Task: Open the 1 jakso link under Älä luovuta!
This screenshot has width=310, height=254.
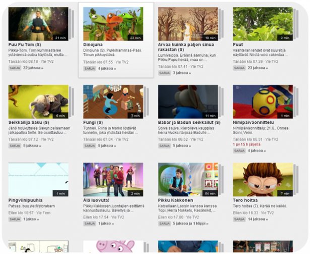Action: 106,223
